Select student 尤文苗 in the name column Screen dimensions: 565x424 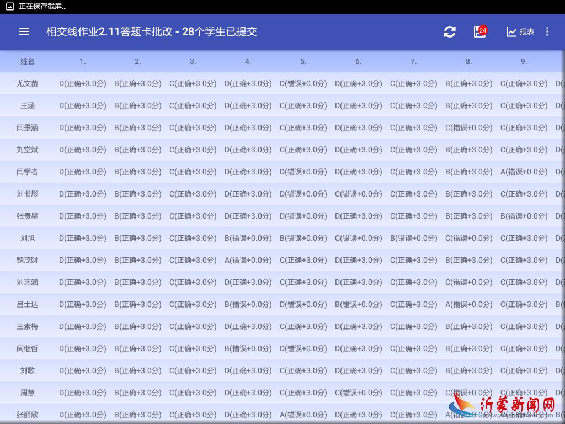click(x=27, y=83)
